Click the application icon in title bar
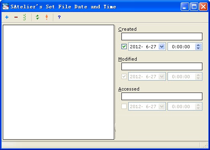210x150 pixels. coord(6,6)
